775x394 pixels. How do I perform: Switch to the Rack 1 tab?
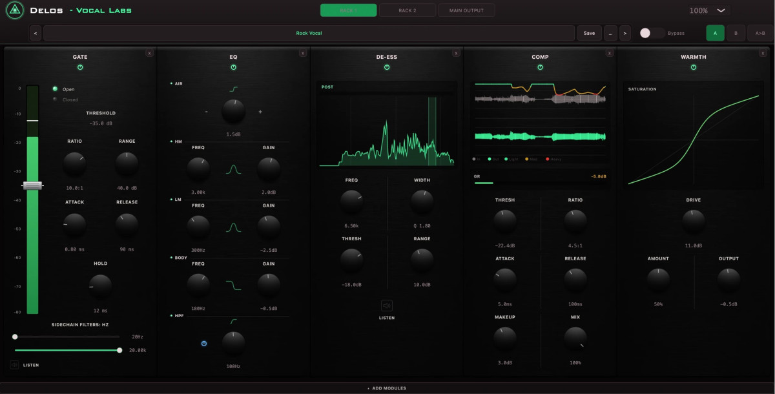(348, 10)
